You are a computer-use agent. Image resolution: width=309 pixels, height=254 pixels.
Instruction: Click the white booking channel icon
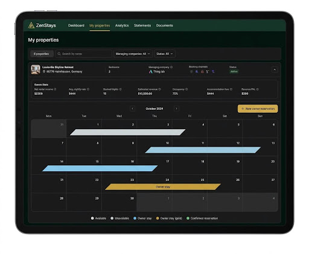pyautogui.click(x=208, y=71)
